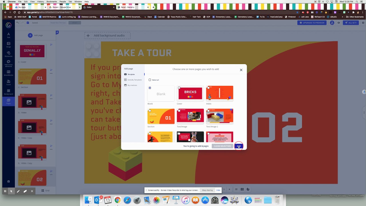
Task: Click the magic wand icon beside 1 Cover
Action: (51, 44)
